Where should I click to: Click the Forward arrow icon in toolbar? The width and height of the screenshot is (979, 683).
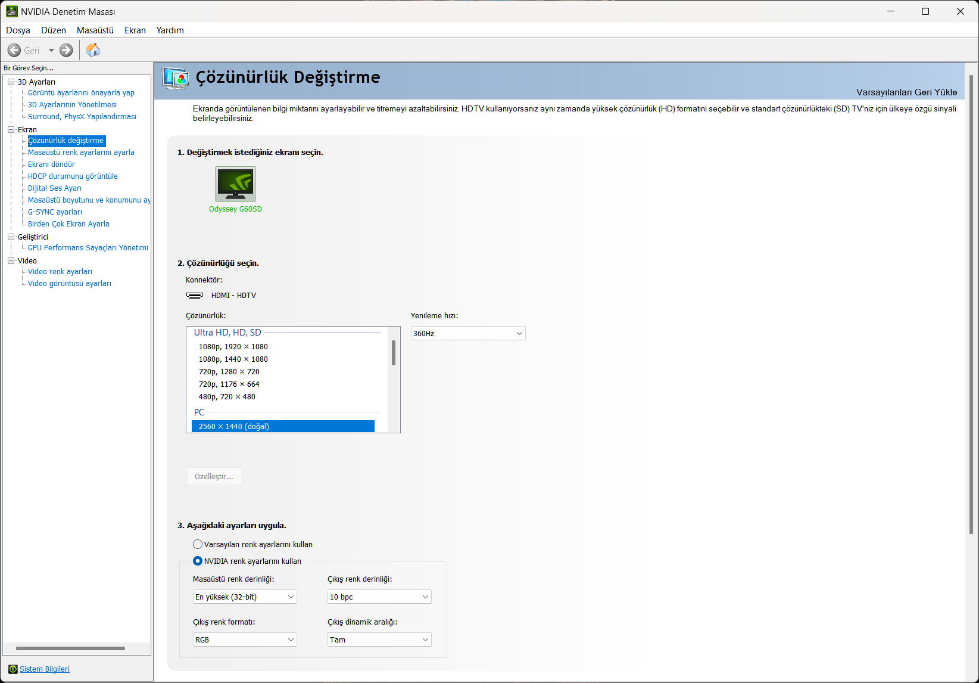click(x=66, y=51)
